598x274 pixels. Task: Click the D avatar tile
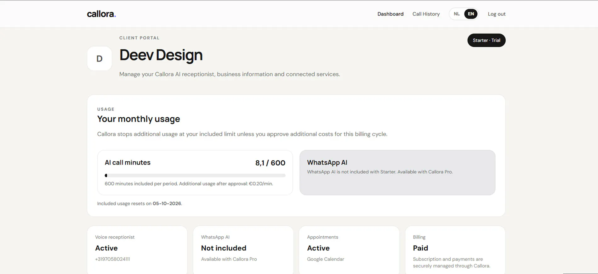click(x=100, y=58)
